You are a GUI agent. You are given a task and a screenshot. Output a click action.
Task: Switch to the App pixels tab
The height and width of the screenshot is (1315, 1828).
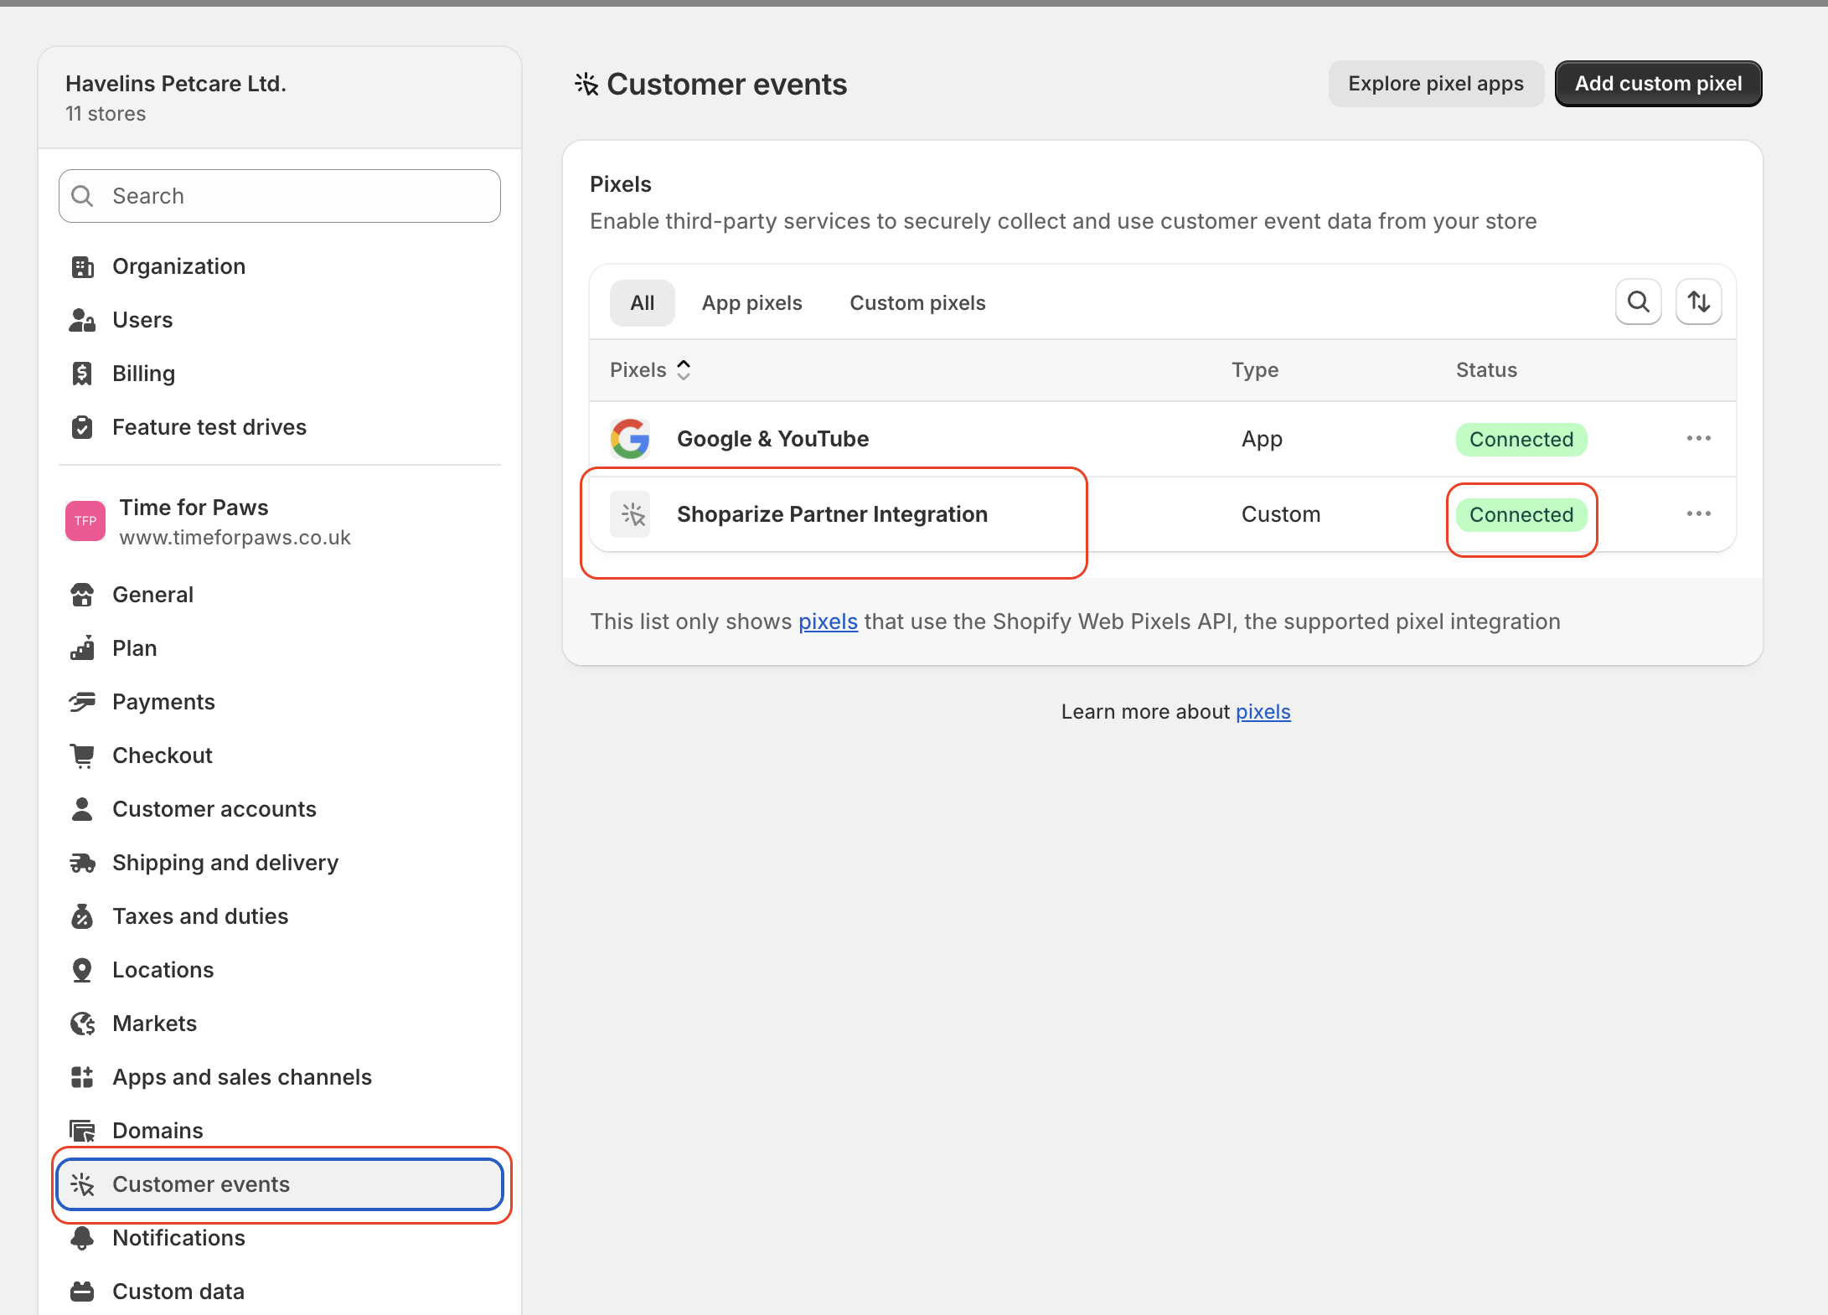(751, 303)
